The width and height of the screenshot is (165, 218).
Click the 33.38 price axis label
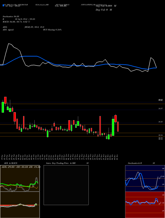161,122
